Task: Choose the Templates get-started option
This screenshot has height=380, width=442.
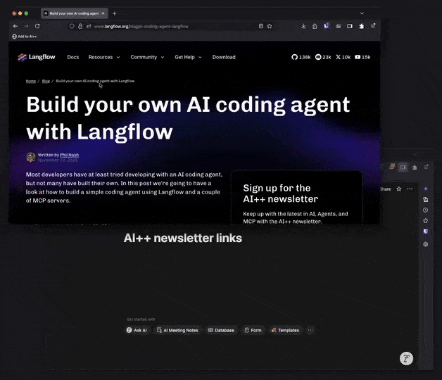Action: [285, 330]
